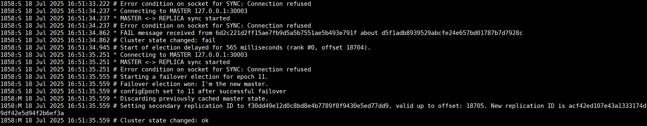Viewport: 647px width, 126px height.
Task: Click 'Start of election delayed for 565 milliseconds' line
Action: [x=186, y=48]
